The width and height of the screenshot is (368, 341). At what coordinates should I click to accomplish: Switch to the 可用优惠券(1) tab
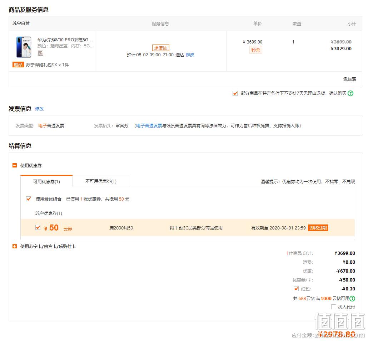pos(46,181)
